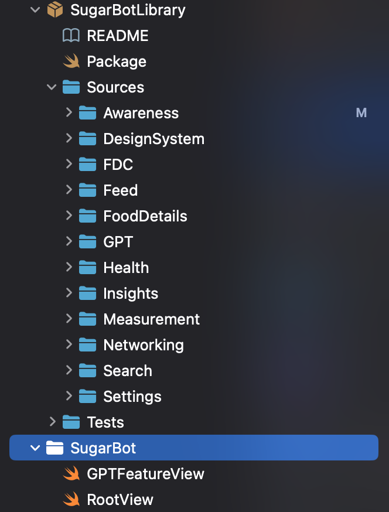This screenshot has height=512, width=389.
Task: Click the README book icon
Action: [71, 36]
